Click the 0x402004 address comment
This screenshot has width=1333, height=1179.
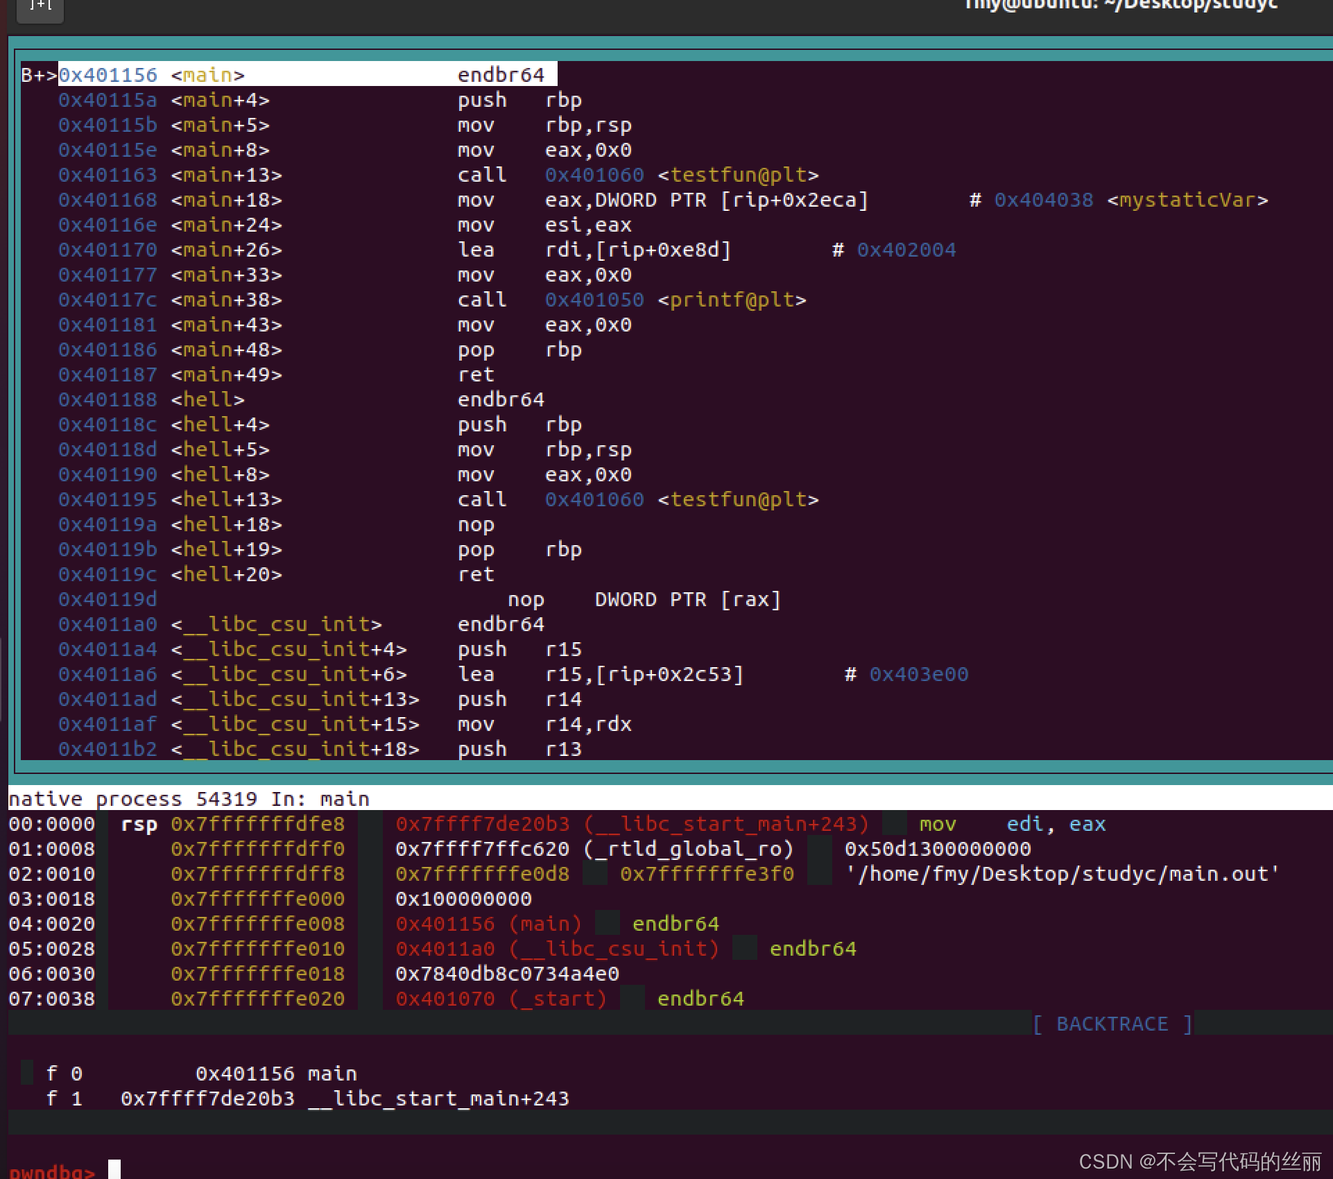[x=905, y=250]
